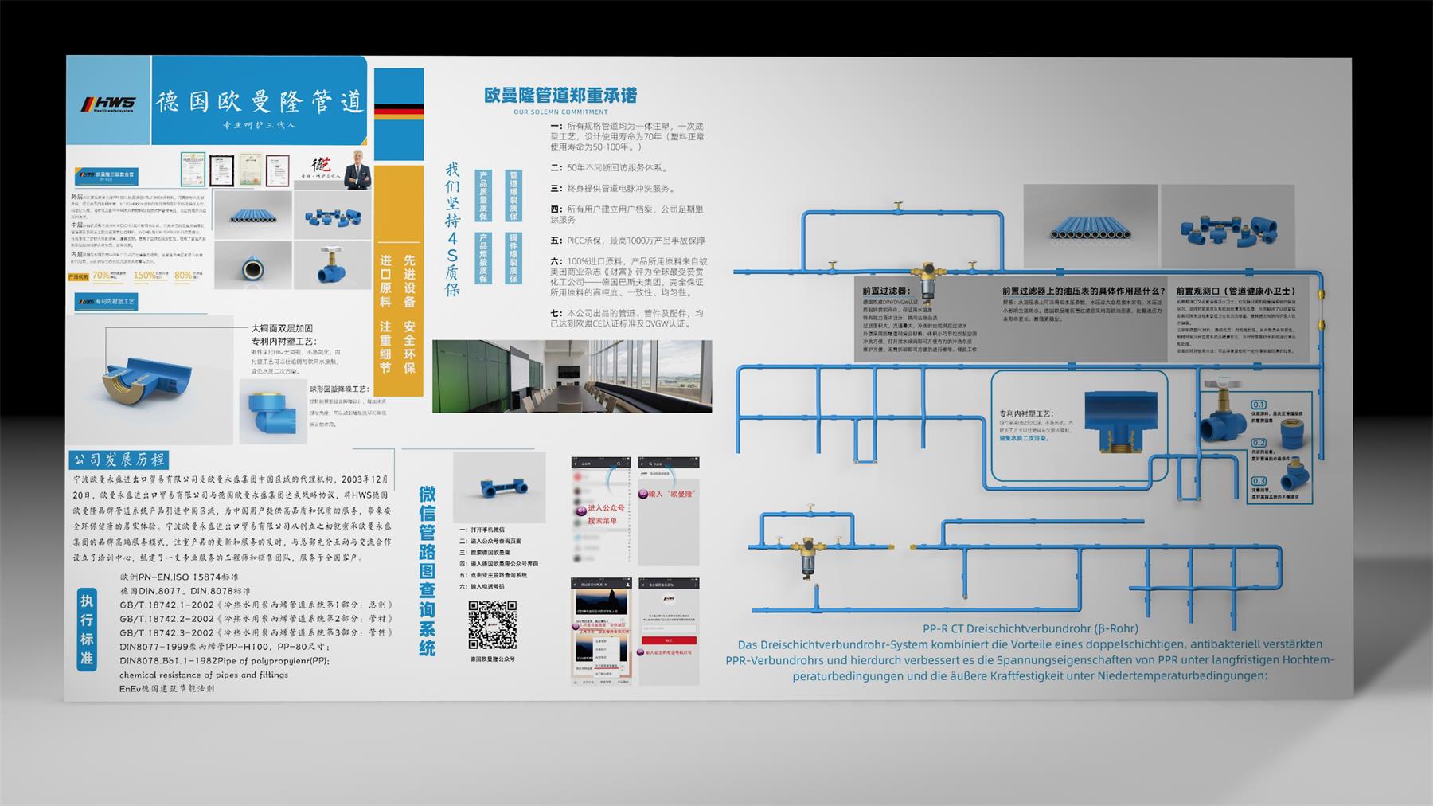
Task: Click the line 欧洲PN-EN.ISO 15874标准
Action: pos(179,577)
